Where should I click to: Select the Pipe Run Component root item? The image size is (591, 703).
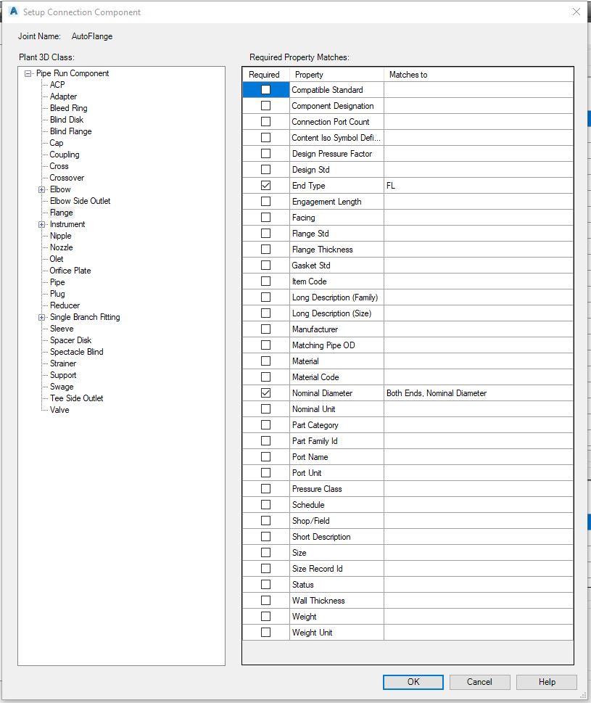pos(73,73)
